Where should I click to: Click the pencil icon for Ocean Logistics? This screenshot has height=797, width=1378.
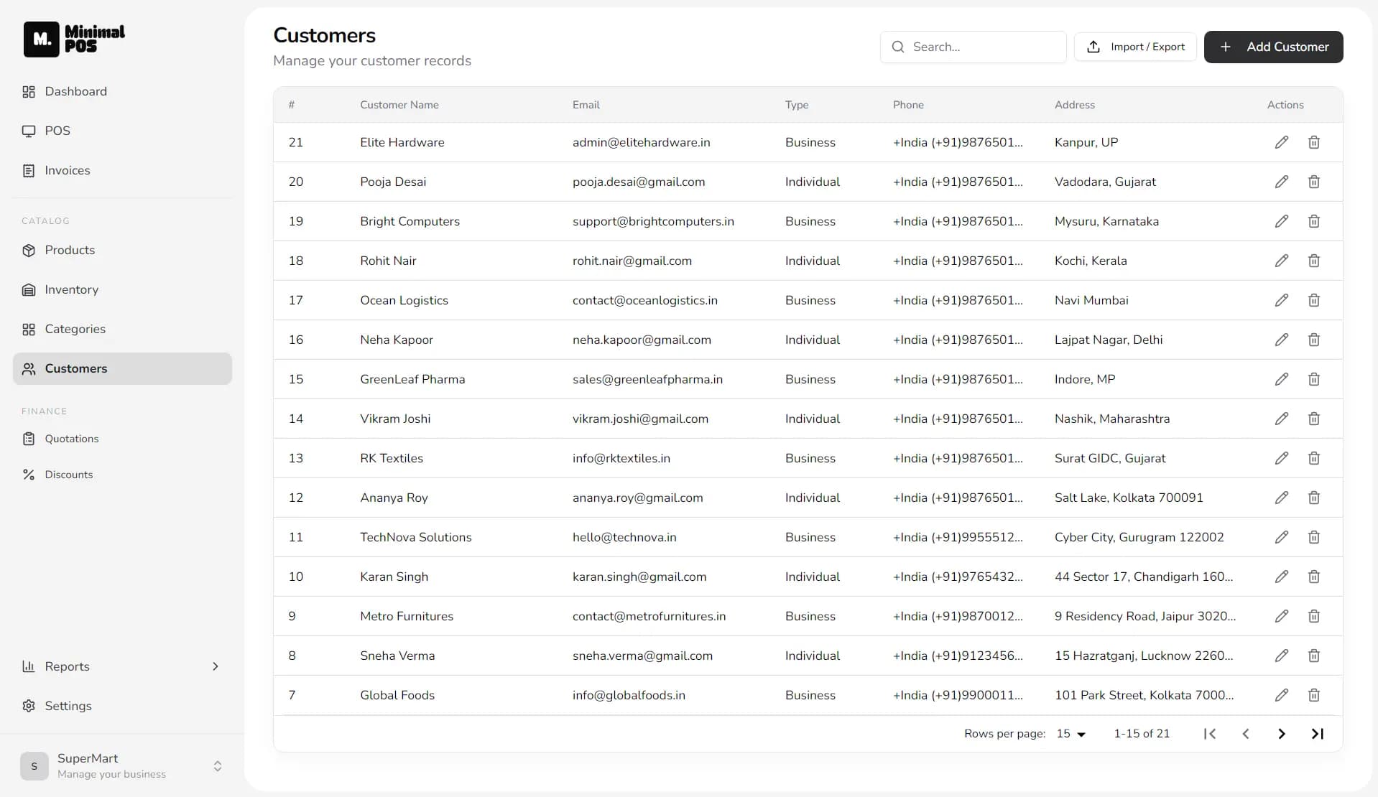click(1281, 300)
